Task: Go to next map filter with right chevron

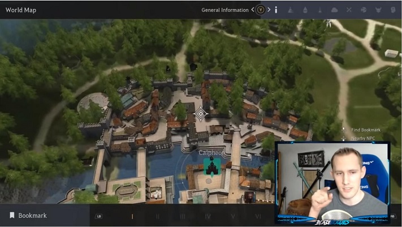Action: point(269,10)
